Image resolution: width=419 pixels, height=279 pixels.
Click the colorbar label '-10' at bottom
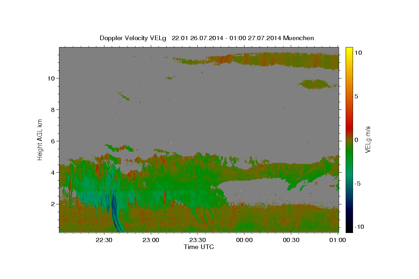[359, 227]
